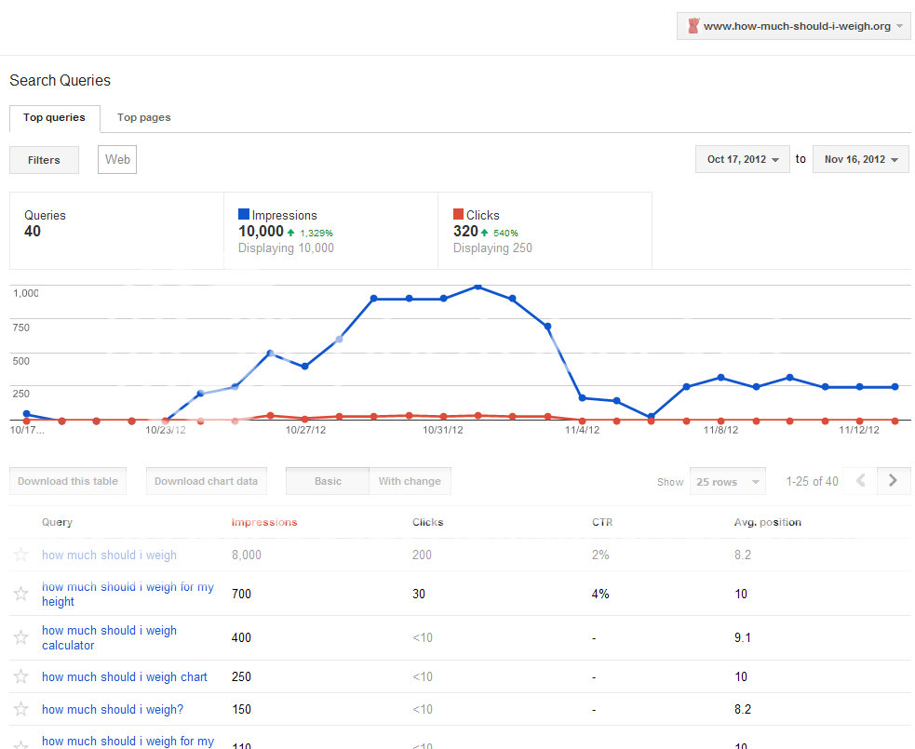Open the start date Oct 17, 2012 dropdown
Viewport: 915px width, 749px height.
pyautogui.click(x=742, y=159)
